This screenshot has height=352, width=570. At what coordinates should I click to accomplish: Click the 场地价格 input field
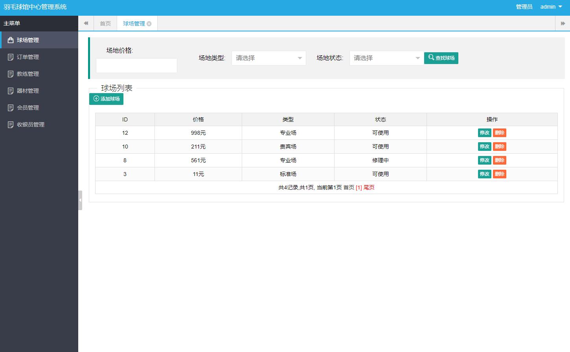136,66
